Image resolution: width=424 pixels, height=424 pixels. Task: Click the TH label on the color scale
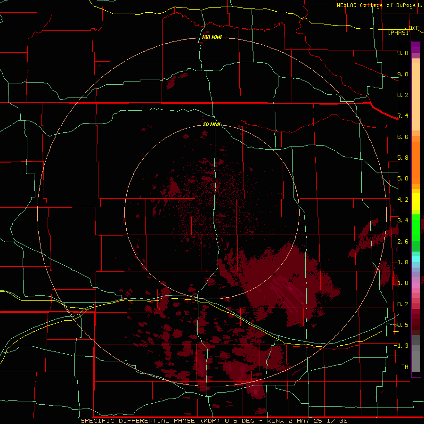(x=405, y=367)
